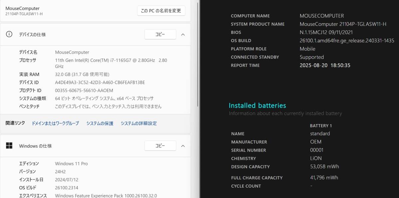399x198 pixels.
Task: Copy the device specifications
Action: [x=160, y=34]
